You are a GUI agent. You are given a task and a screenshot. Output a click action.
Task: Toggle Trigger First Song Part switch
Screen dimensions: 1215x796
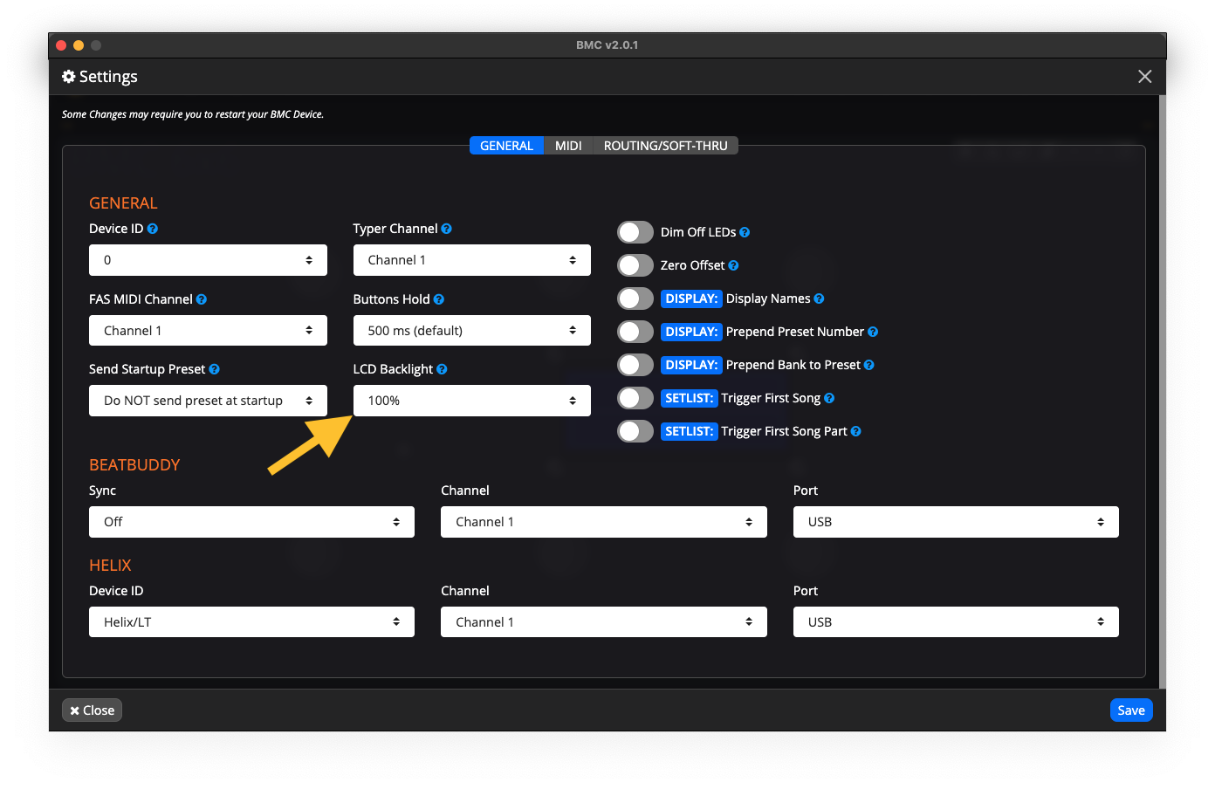click(635, 431)
